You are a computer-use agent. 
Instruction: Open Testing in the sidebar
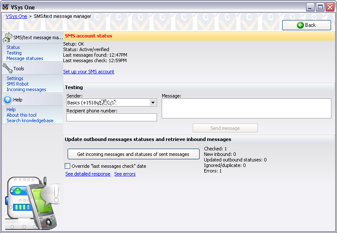tap(14, 53)
